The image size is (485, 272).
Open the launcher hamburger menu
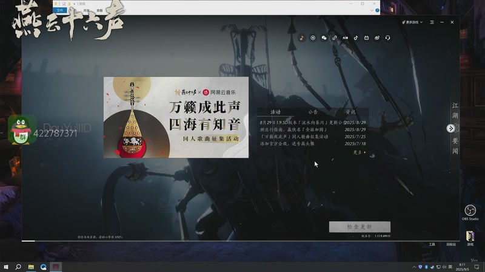coord(432,22)
